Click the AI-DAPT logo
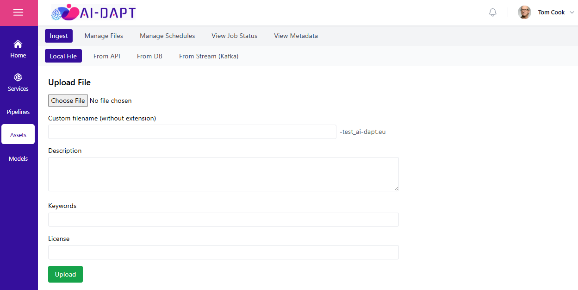Screen dimensions: 578x290 93,13
